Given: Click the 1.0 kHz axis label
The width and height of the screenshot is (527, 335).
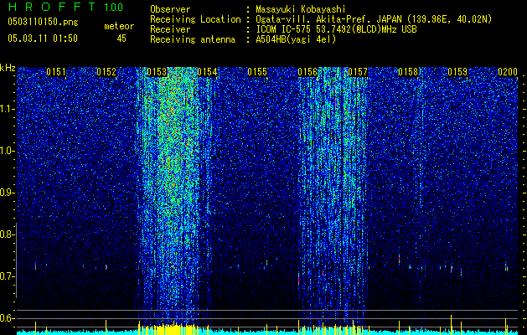Looking at the screenshot, I should (x=8, y=152).
